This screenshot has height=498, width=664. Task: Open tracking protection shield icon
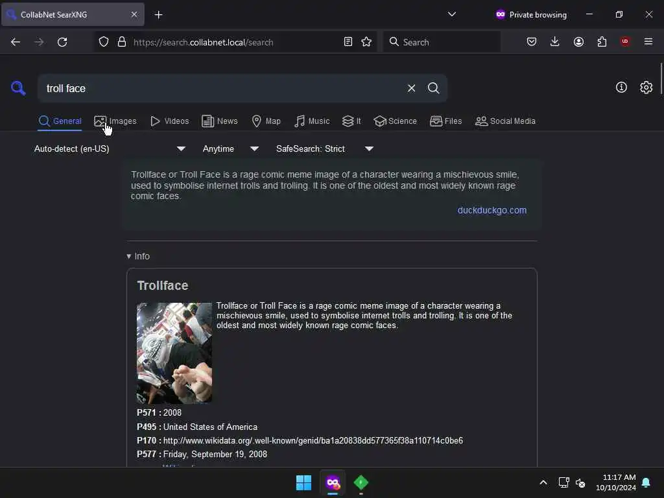click(104, 42)
